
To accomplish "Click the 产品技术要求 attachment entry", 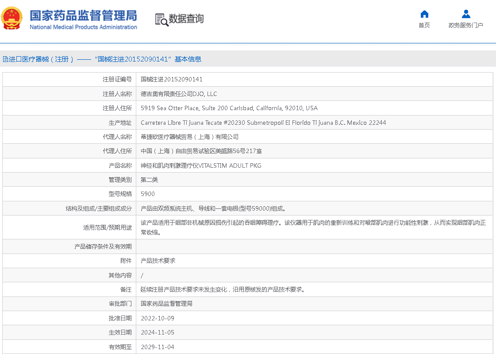I will [158, 261].
